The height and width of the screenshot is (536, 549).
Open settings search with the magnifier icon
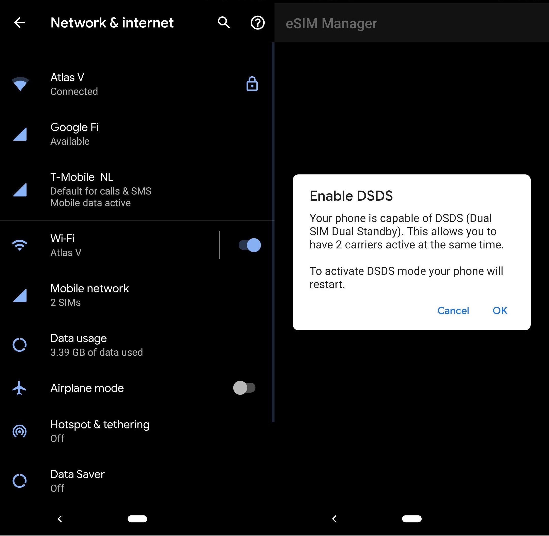tap(224, 23)
